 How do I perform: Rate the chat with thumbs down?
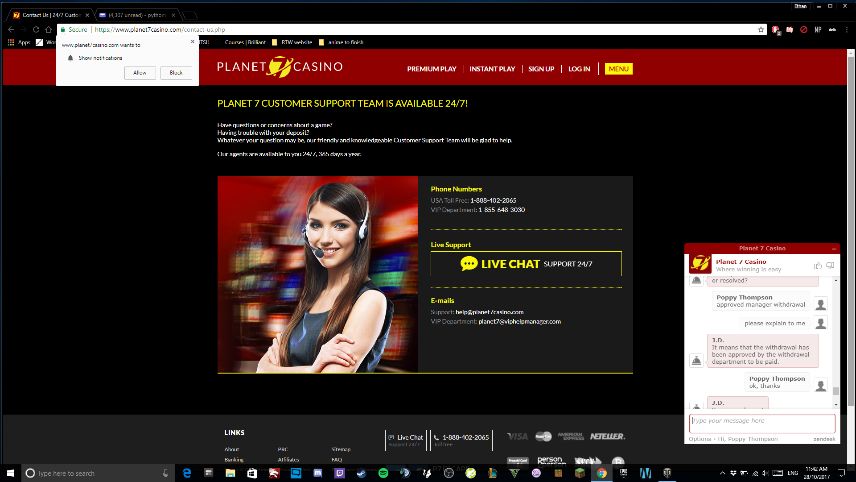[830, 266]
